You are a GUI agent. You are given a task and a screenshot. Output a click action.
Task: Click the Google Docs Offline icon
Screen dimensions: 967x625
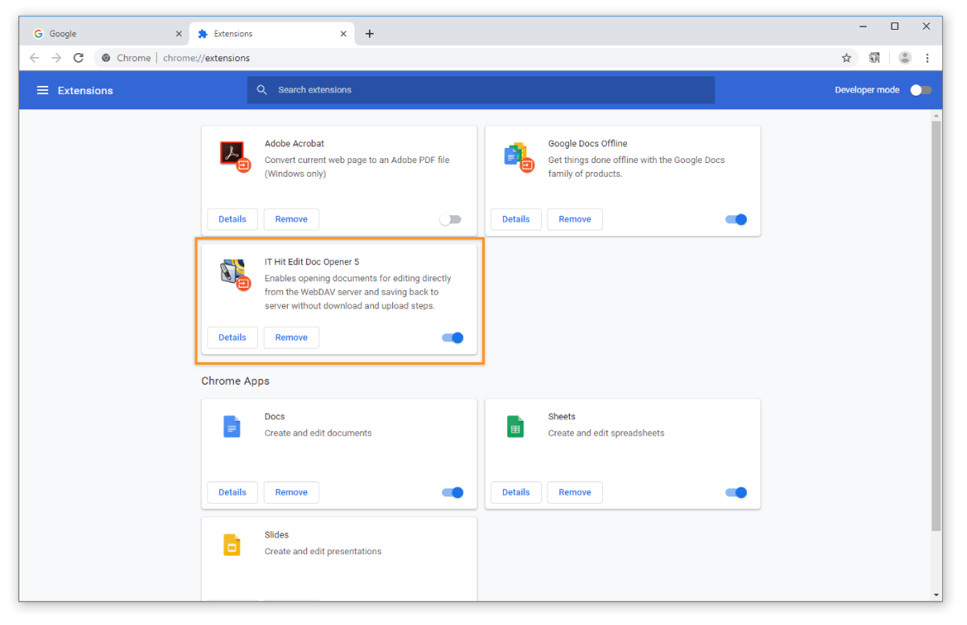(518, 156)
